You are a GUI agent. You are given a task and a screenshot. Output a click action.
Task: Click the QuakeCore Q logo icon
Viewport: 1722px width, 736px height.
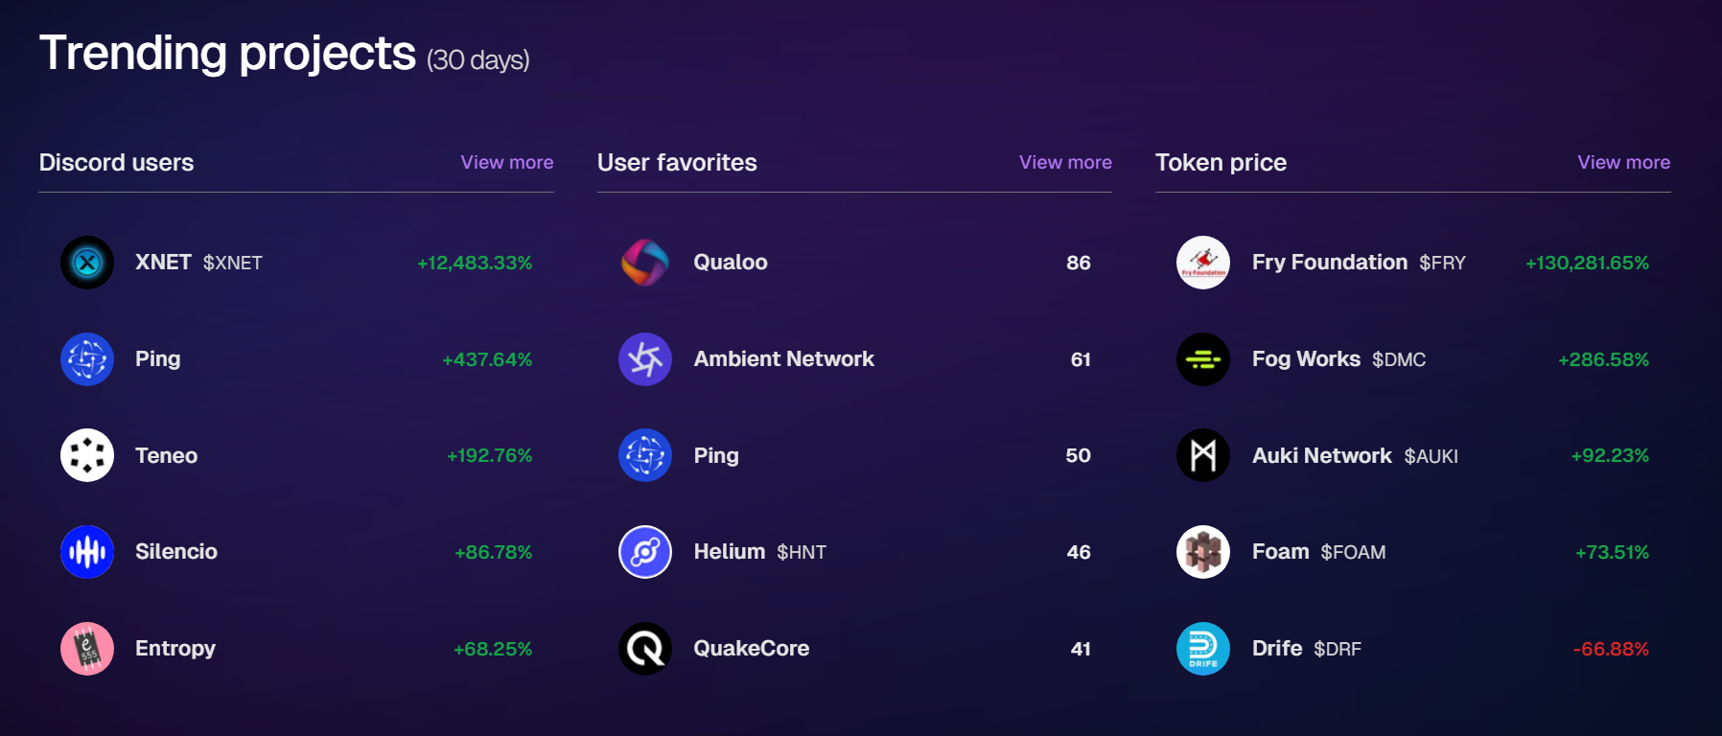[x=645, y=649]
